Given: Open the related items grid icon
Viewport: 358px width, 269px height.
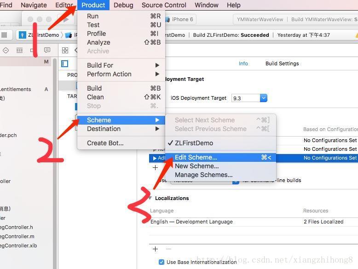Looking at the screenshot, I should 65,50.
